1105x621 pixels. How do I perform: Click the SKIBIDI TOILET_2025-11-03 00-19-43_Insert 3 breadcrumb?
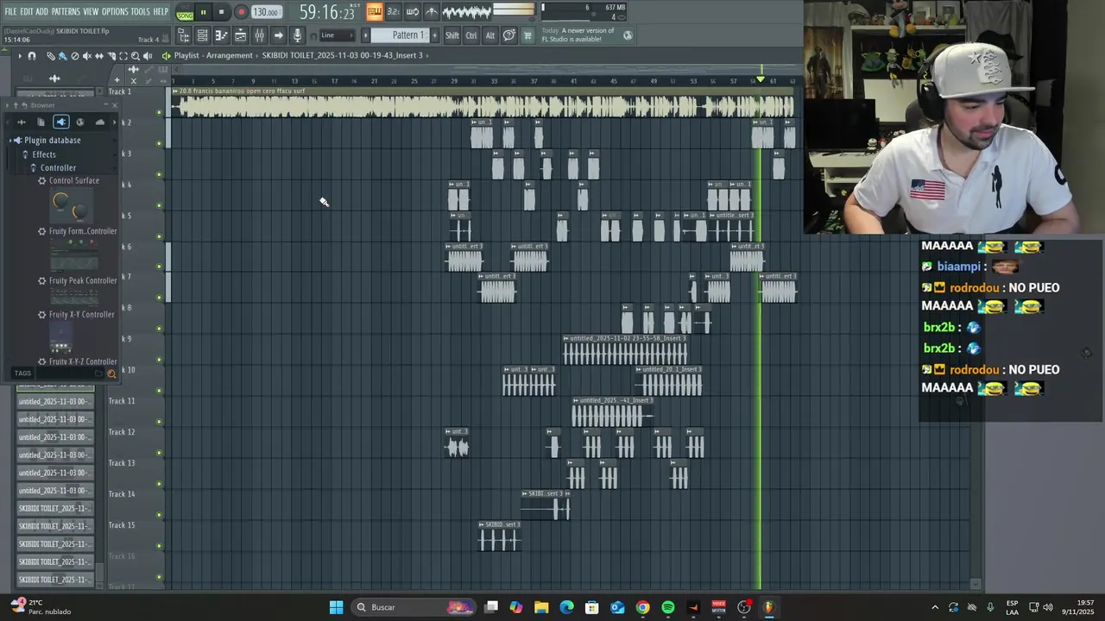[343, 55]
